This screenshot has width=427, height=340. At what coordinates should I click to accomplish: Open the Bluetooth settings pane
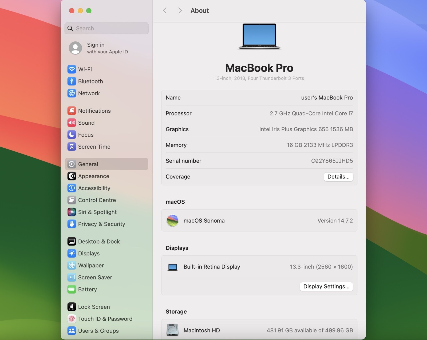point(106,81)
